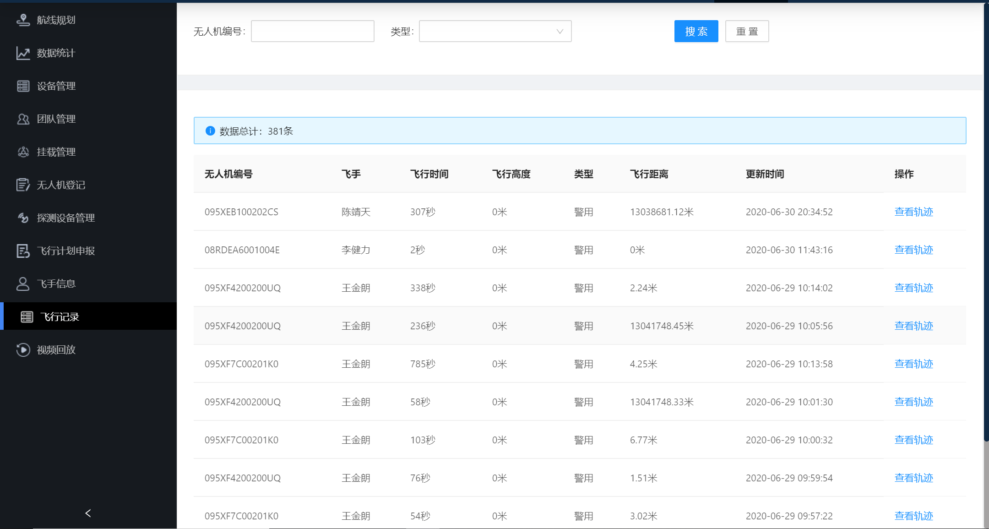Open the flight plan declaration (飞行计划申报) menu
The width and height of the screenshot is (989, 529).
pyautogui.click(x=66, y=251)
